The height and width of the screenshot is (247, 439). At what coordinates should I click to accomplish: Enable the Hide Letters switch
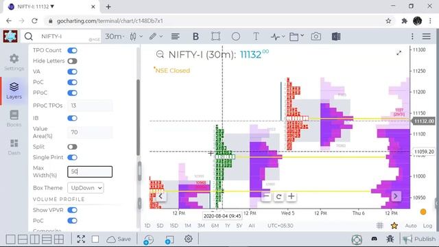tap(72, 61)
